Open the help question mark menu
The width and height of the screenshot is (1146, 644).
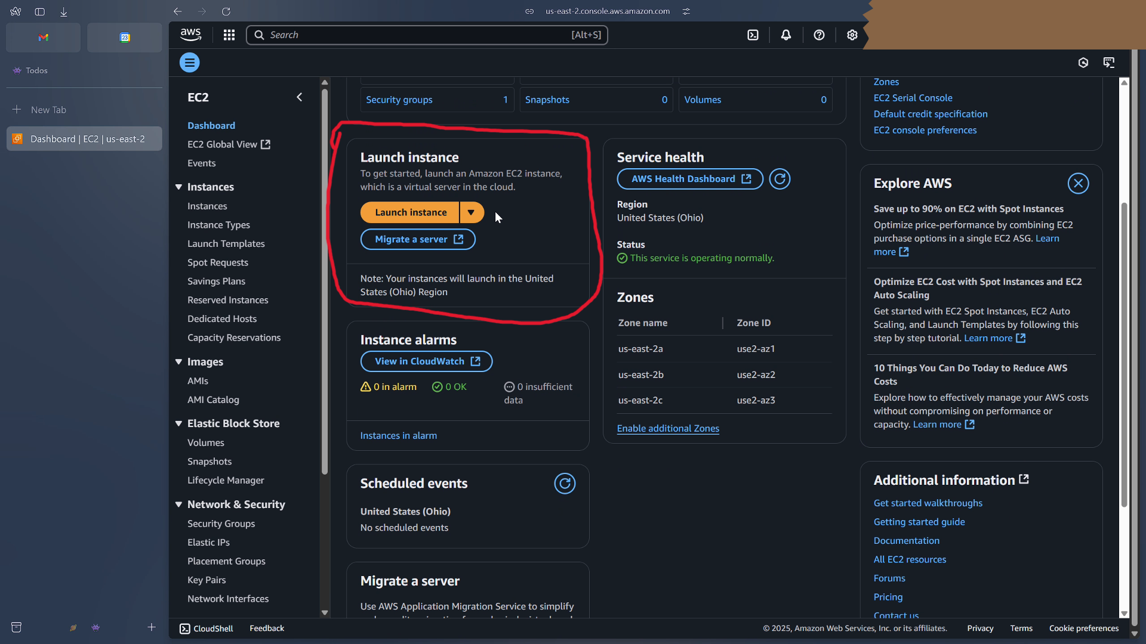(819, 35)
